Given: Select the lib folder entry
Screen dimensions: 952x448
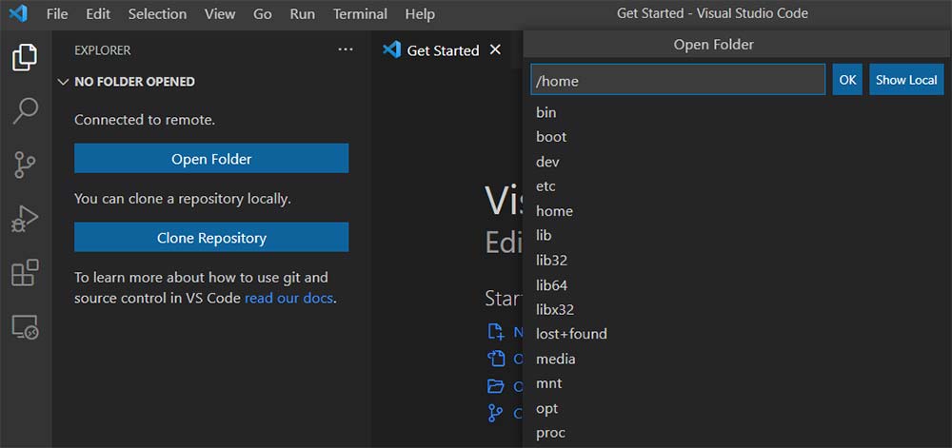Looking at the screenshot, I should pyautogui.click(x=737, y=235).
